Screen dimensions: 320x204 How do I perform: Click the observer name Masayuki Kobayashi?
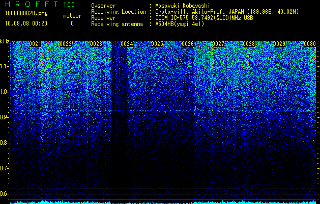[x=183, y=6]
